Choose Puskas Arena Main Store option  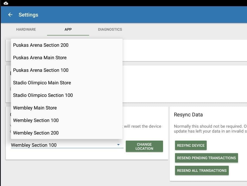[x=67, y=58]
